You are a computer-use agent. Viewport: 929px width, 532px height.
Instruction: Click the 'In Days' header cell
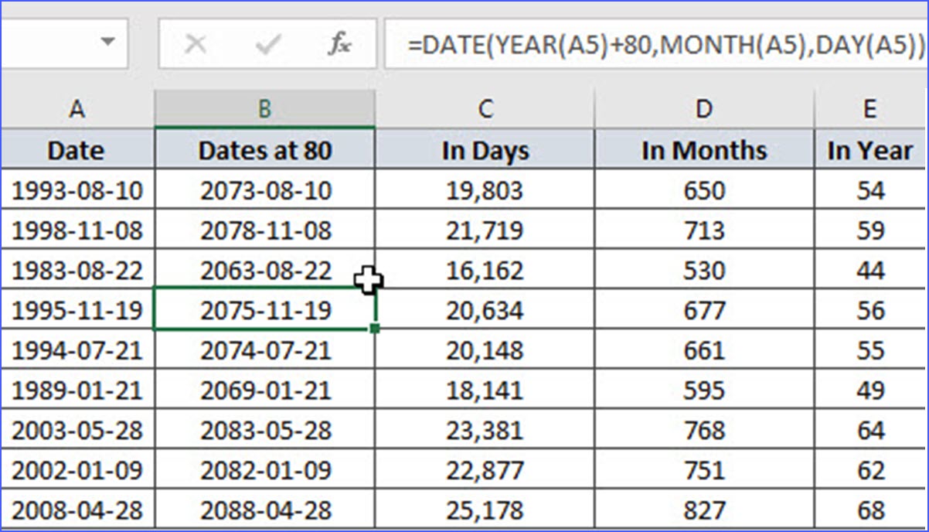click(x=485, y=150)
